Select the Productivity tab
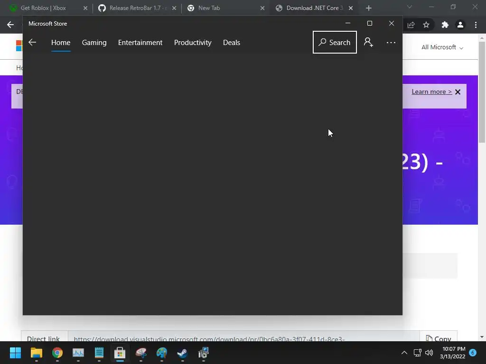 [x=193, y=42]
